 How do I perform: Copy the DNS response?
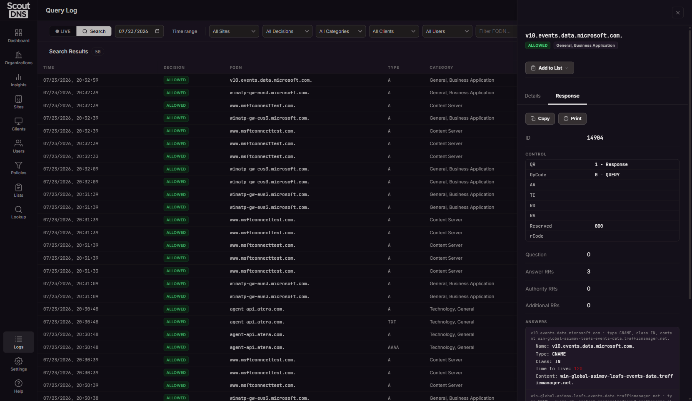540,119
